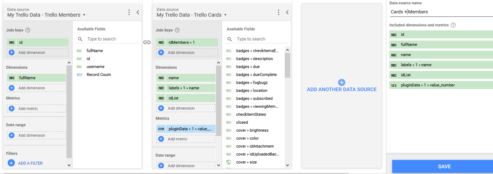Add metric in Members panel

[x=36, y=109]
